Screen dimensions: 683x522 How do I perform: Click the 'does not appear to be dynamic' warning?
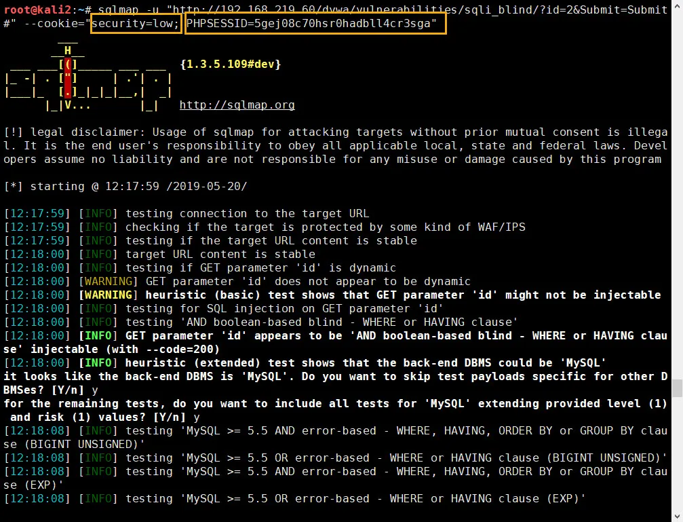pos(237,281)
